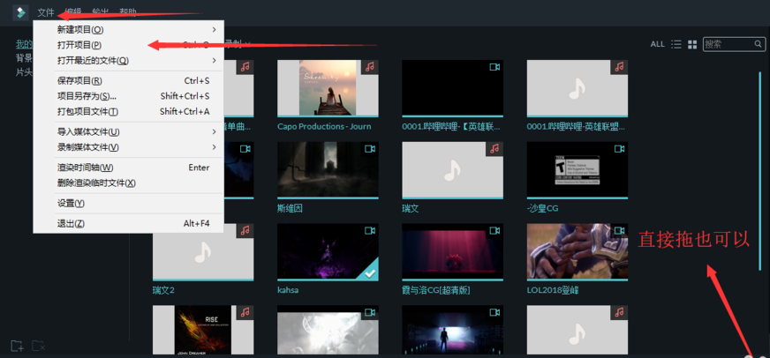Click the checkmark badge on kahsa clip

tap(371, 272)
